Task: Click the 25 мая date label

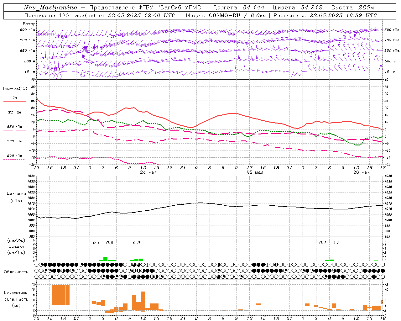Action: [x=255, y=172]
